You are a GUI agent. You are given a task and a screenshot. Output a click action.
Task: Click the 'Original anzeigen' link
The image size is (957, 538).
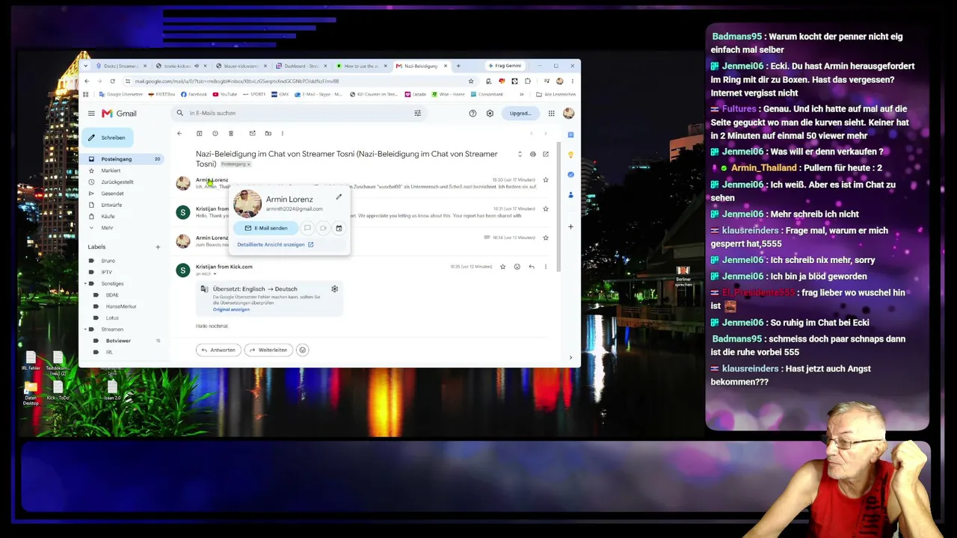click(x=231, y=309)
